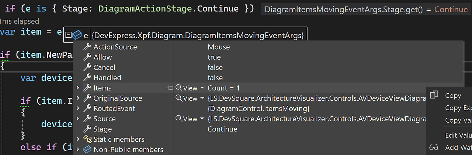Viewport: 472px width, 155px height.
Task: Click the Add Watch glasses icon
Action: point(434,147)
